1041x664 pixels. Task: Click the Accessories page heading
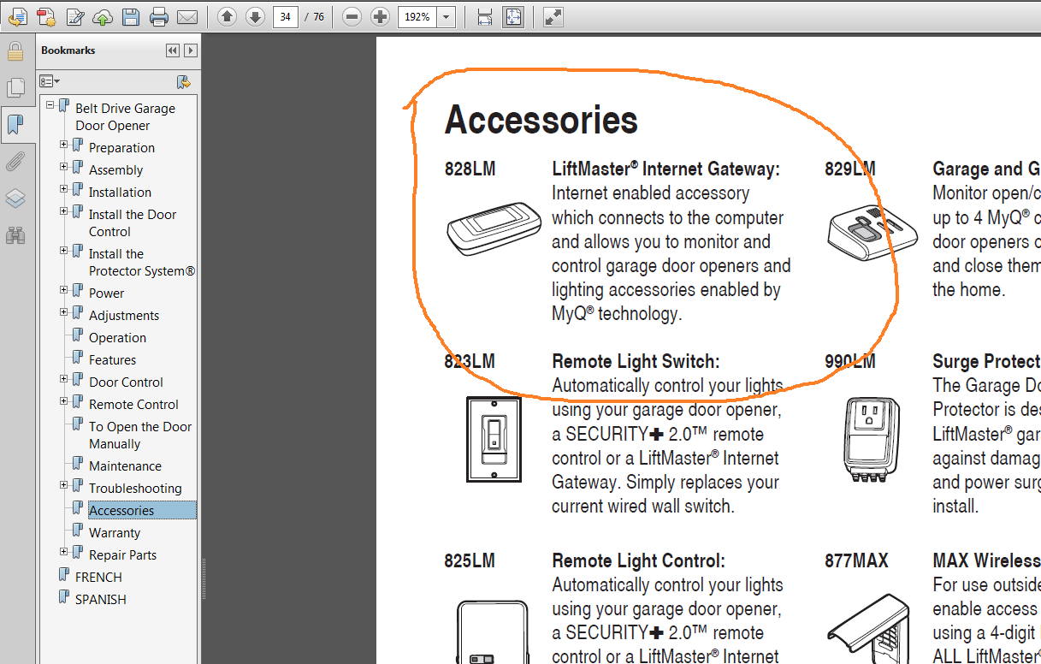[541, 120]
